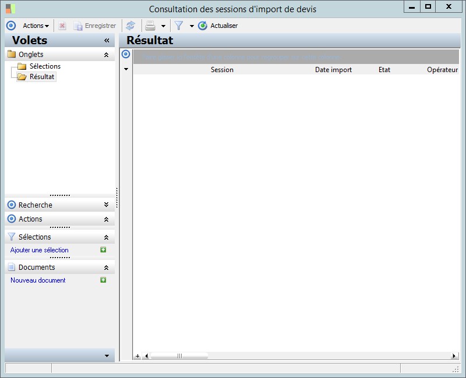Viewport: 466px width, 378px height.
Task: Click green plus icon next to Ajouter une sélection
Action: click(103, 250)
